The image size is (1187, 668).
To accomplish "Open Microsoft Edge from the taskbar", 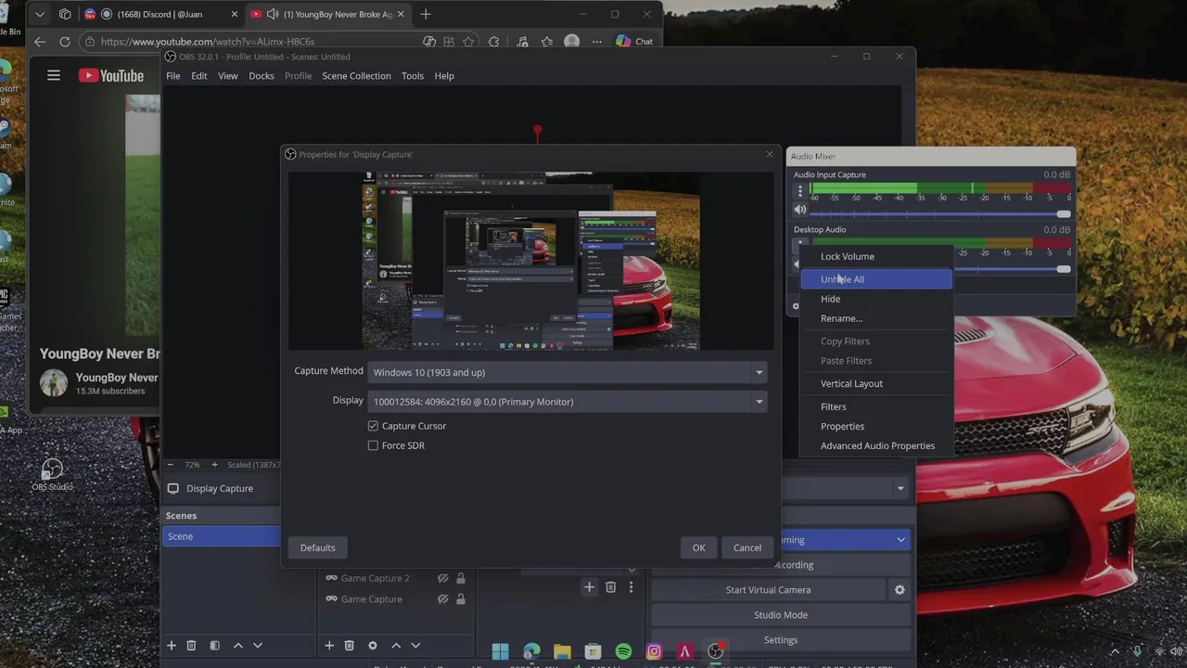I will click(531, 652).
